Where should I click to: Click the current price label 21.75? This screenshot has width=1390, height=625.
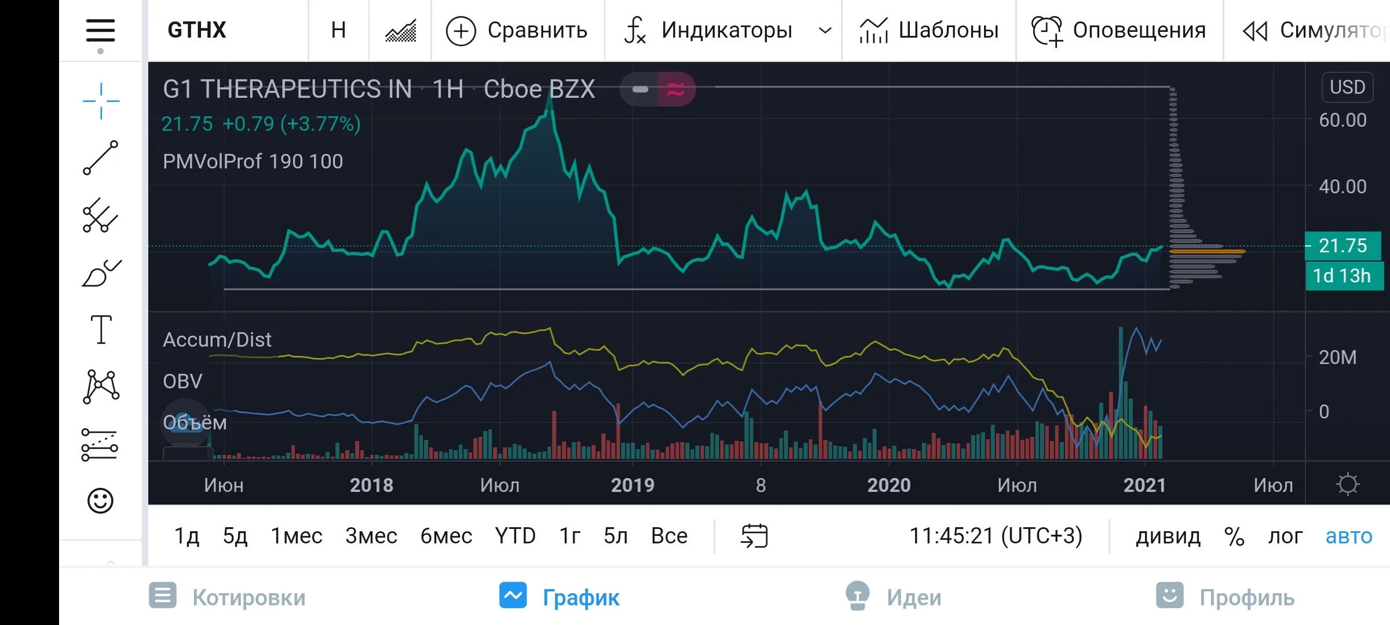click(1343, 245)
